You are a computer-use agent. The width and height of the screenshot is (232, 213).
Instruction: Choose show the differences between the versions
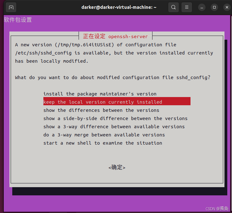coord(101,110)
